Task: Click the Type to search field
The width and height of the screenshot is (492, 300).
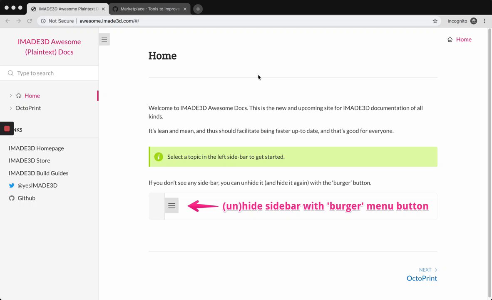Action: (49, 73)
